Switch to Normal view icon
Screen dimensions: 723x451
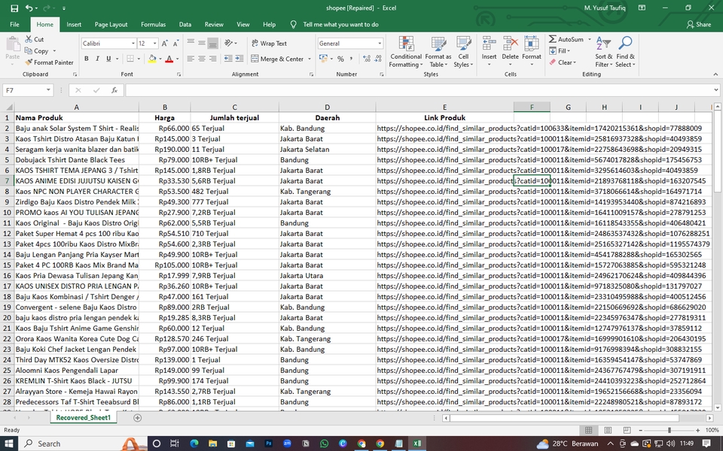coord(588,430)
